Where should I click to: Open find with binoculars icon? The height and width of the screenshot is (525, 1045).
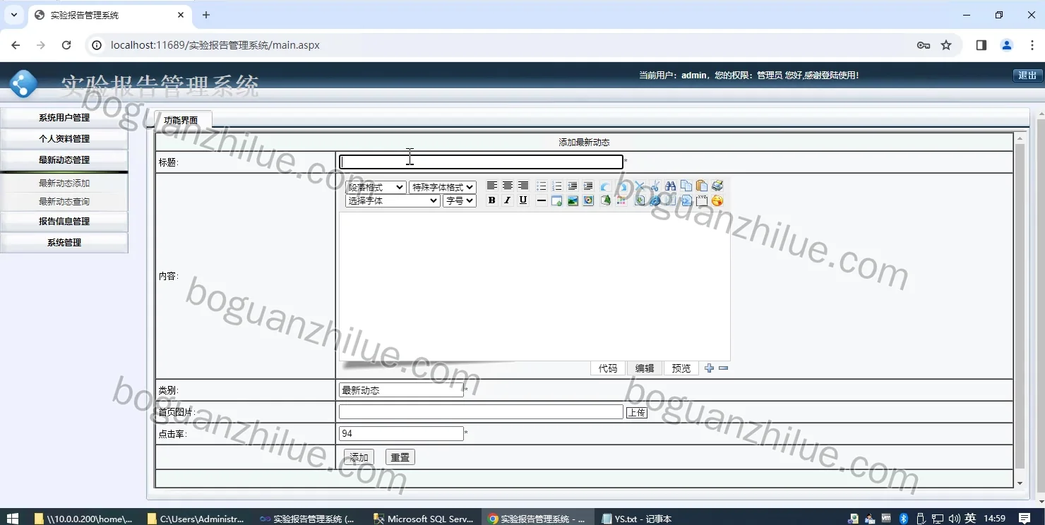point(671,186)
